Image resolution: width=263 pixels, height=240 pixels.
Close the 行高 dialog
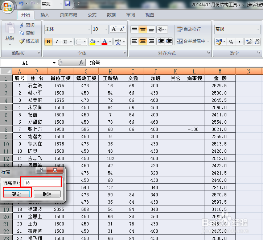(x=55, y=170)
